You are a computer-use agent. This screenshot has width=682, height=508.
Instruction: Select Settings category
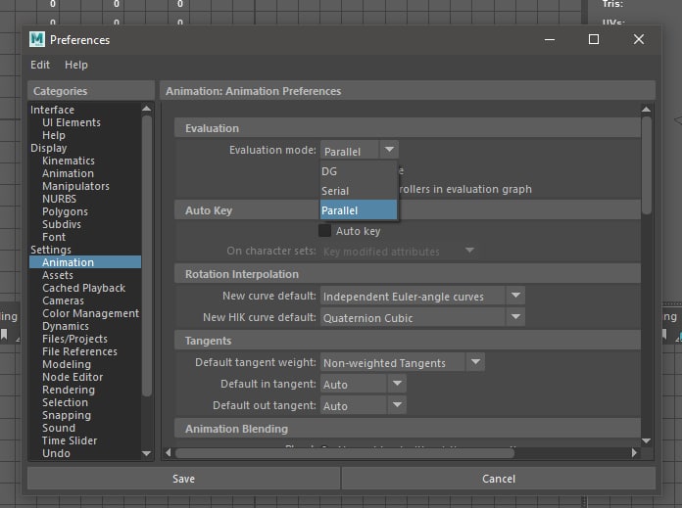(x=50, y=250)
